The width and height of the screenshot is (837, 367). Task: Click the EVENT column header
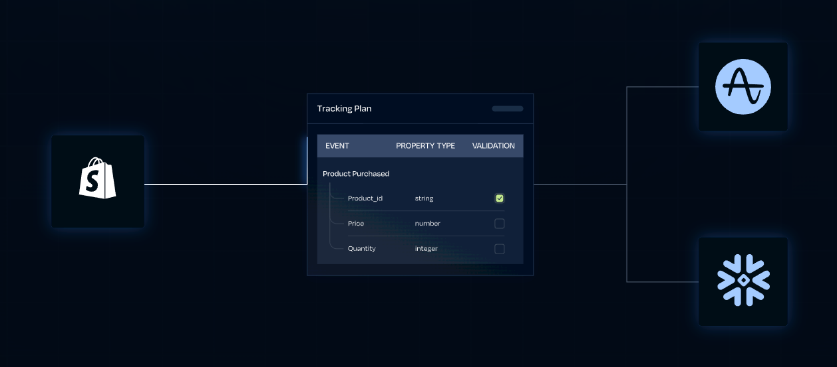[x=337, y=146]
